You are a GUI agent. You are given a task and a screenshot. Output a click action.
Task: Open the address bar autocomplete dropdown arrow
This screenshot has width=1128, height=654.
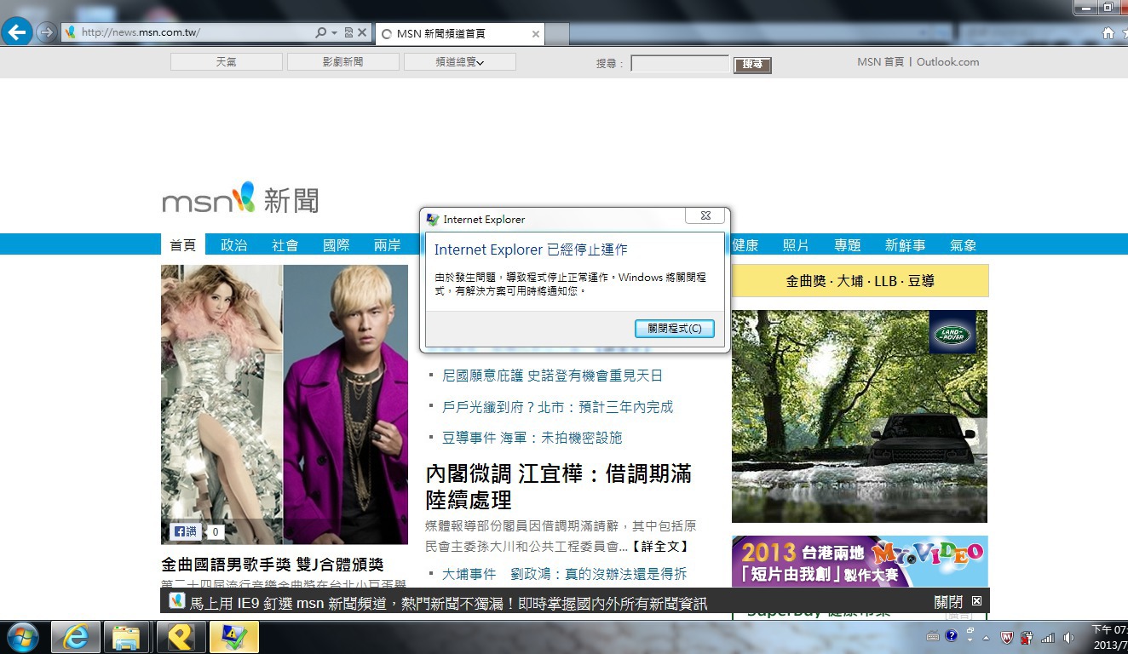(333, 33)
